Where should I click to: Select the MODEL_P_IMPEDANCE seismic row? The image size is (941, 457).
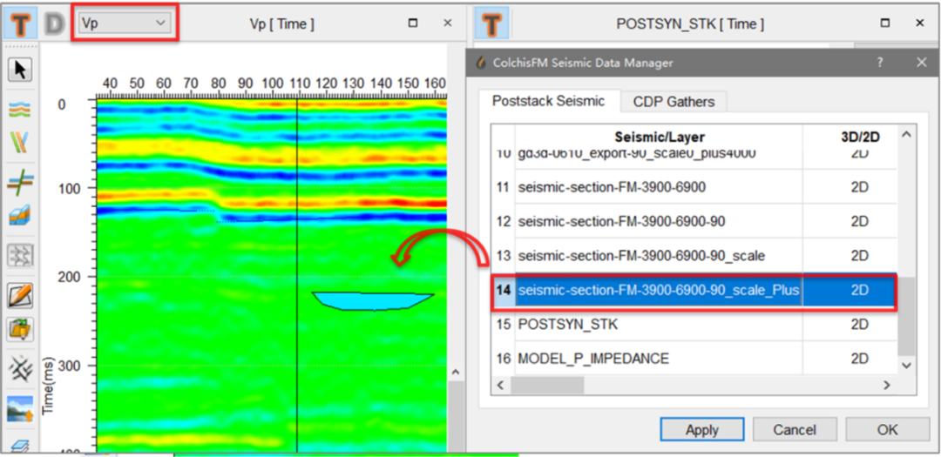(593, 359)
